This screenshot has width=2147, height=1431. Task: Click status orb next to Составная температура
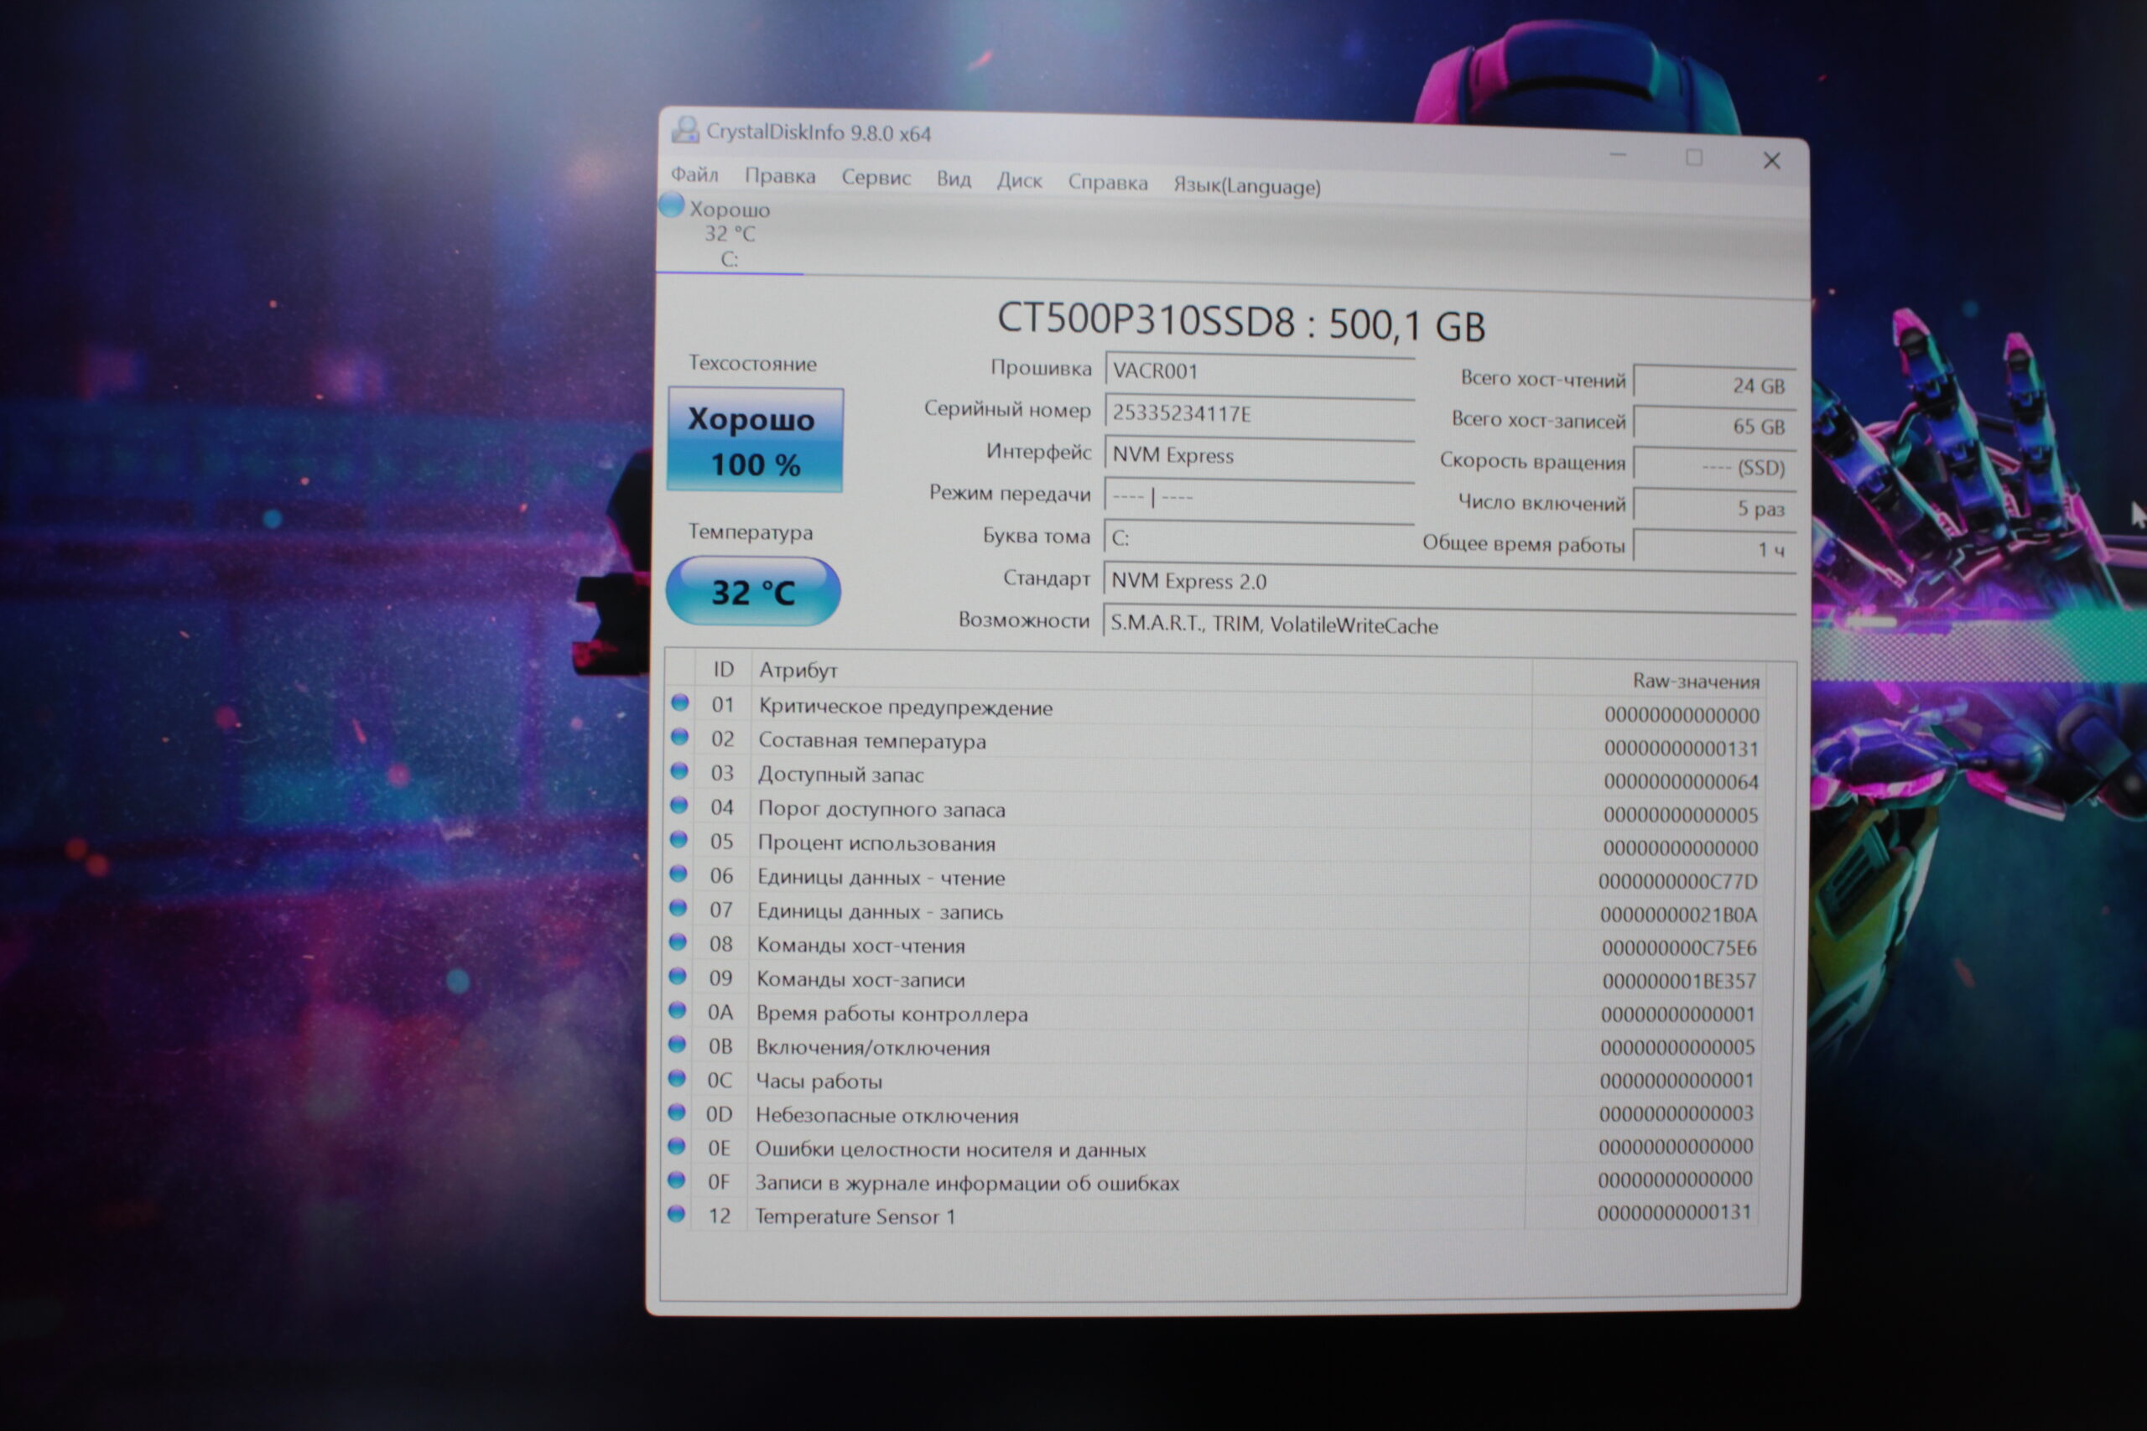(679, 737)
